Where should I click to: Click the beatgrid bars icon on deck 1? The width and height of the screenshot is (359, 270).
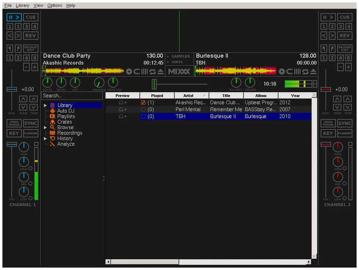[145, 72]
